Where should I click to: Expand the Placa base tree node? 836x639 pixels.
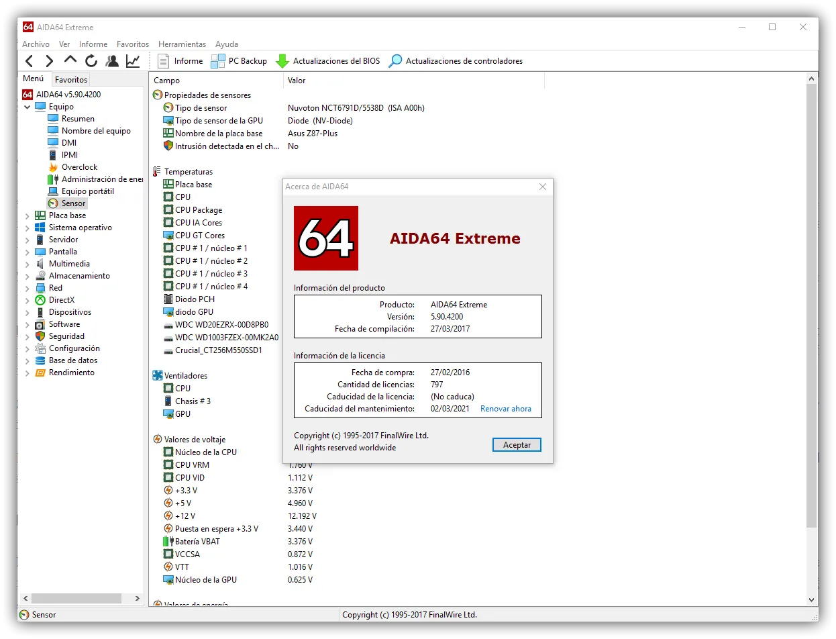(28, 215)
